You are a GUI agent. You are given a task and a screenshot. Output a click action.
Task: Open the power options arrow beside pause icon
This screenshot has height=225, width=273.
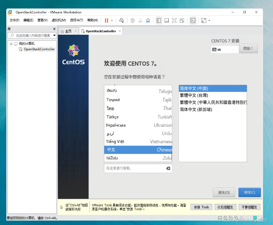click(112, 21)
